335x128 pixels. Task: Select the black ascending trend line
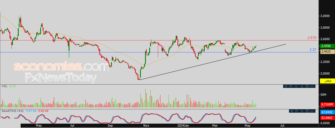tap(212, 62)
